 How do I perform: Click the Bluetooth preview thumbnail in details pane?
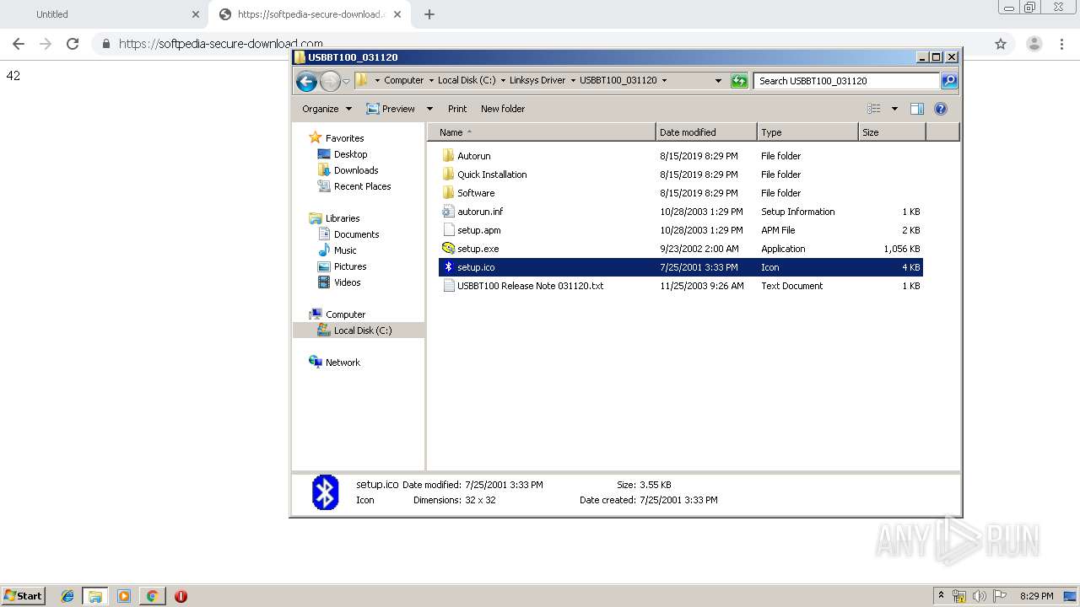click(x=325, y=492)
